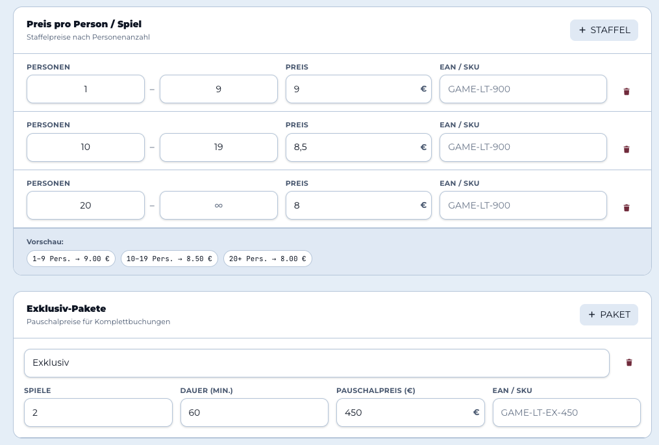Click EAN/SKU field in the 20+ tier
659x445 pixels.
pyautogui.click(x=523, y=206)
